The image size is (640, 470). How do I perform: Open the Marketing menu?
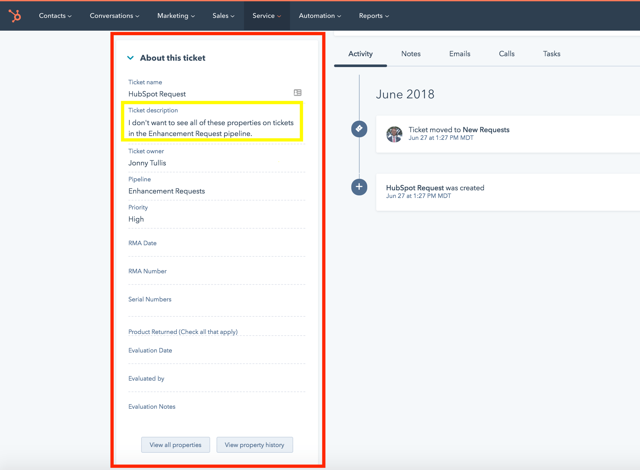point(176,16)
